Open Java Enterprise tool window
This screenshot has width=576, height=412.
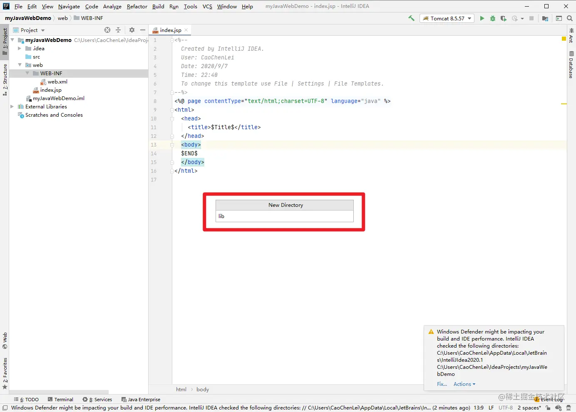coord(141,400)
